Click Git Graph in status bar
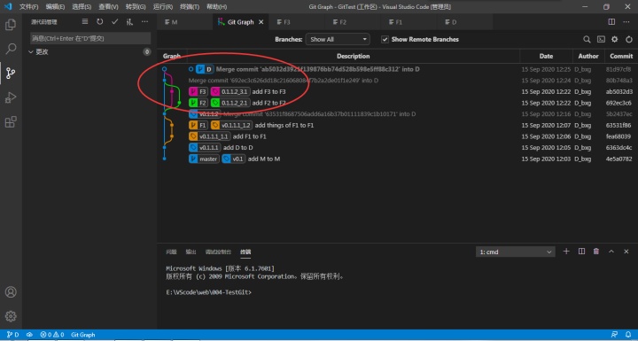 83,335
